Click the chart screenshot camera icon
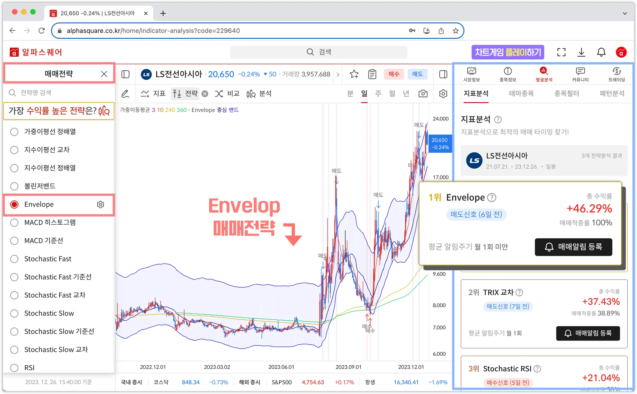This screenshot has width=637, height=394. (423, 94)
